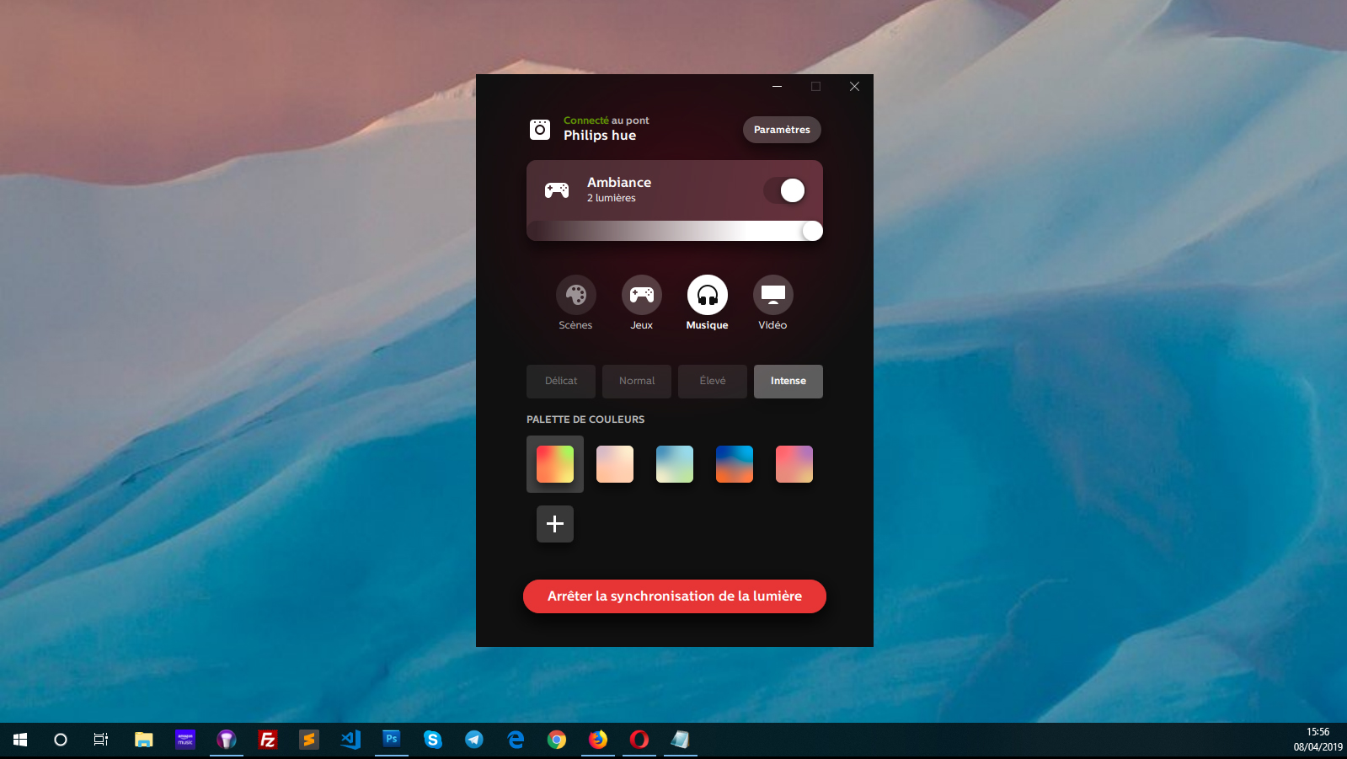Open Photoshop from the taskbar
The height and width of the screenshot is (759, 1347).
pyautogui.click(x=392, y=739)
